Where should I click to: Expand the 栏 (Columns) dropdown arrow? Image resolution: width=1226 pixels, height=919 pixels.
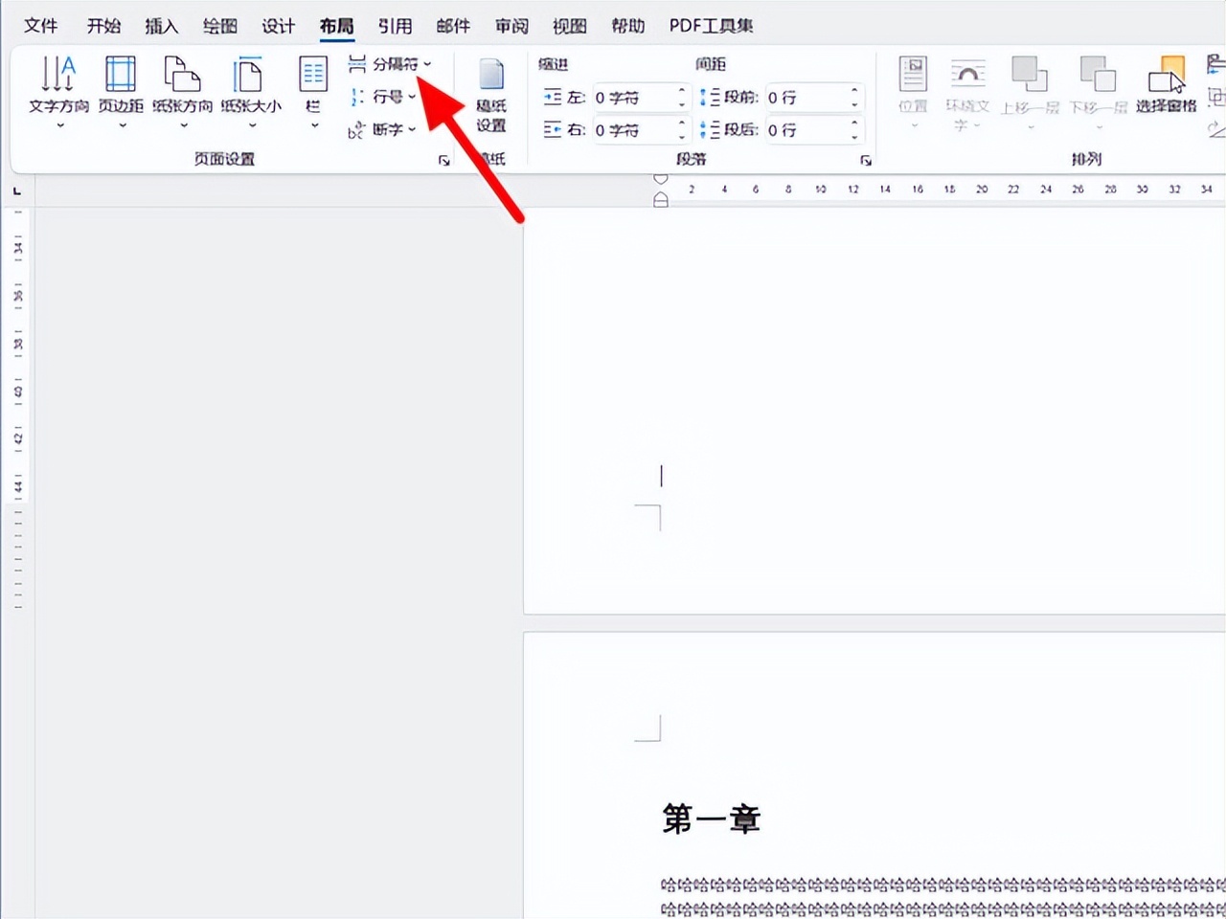pos(312,123)
